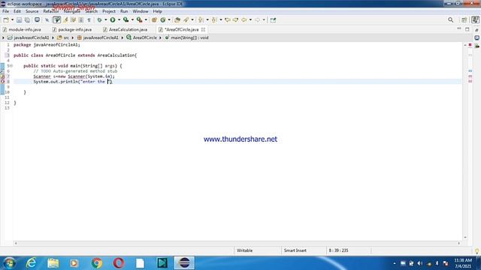This screenshot has width=481, height=270.
Task: Switch to the AreaCalculation.java tab
Action: click(126, 30)
